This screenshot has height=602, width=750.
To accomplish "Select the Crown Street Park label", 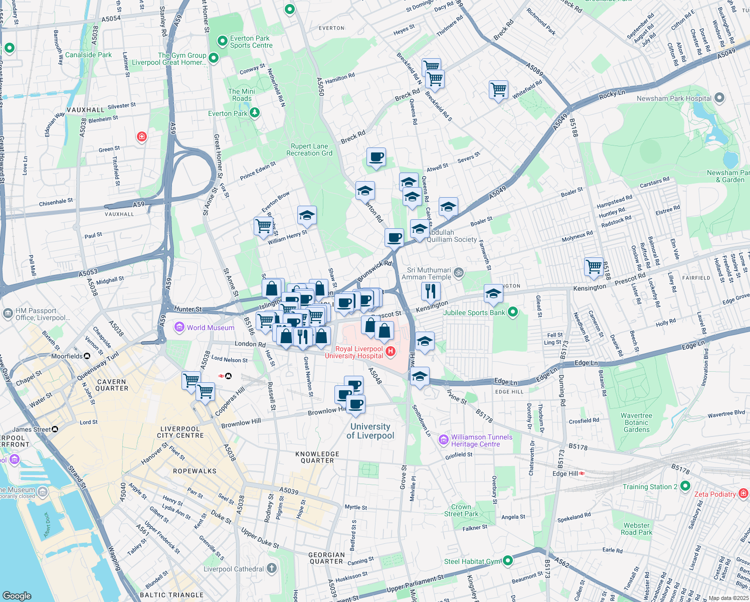I will click(461, 510).
